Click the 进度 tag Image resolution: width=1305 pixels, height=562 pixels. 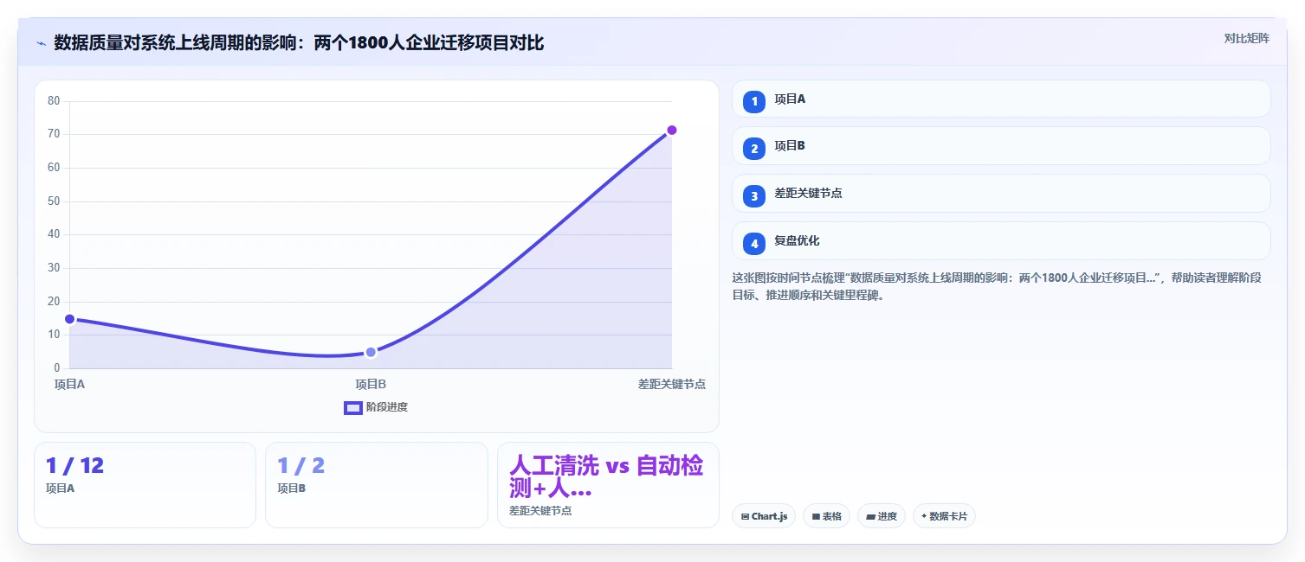coord(882,516)
